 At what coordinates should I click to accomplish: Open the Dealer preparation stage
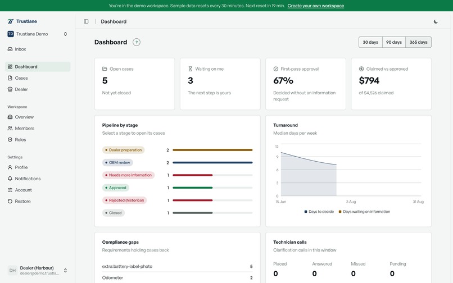point(123,150)
